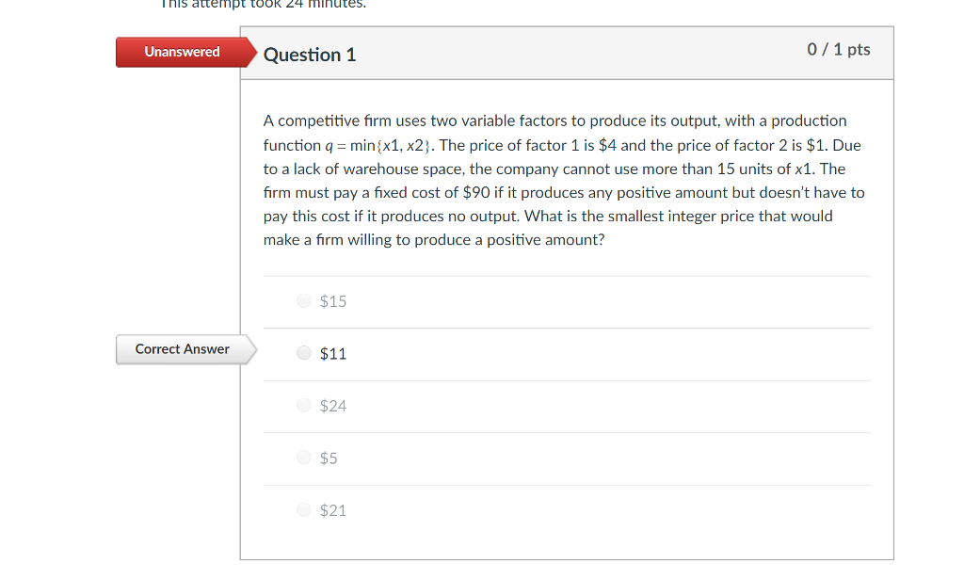The image size is (964, 579).
Task: Click the question description paragraph
Action: point(563,180)
